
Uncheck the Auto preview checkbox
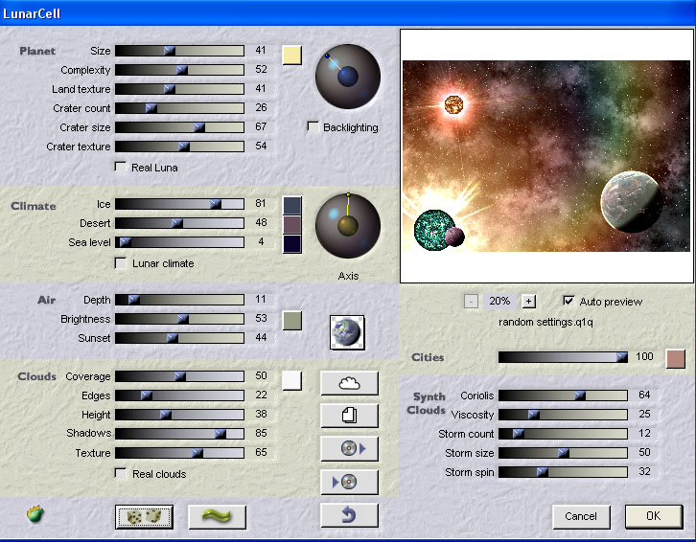point(568,301)
